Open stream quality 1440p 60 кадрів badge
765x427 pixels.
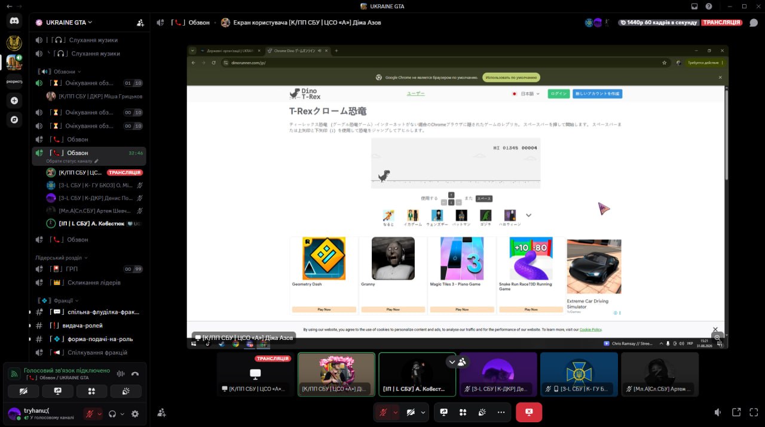pos(659,23)
